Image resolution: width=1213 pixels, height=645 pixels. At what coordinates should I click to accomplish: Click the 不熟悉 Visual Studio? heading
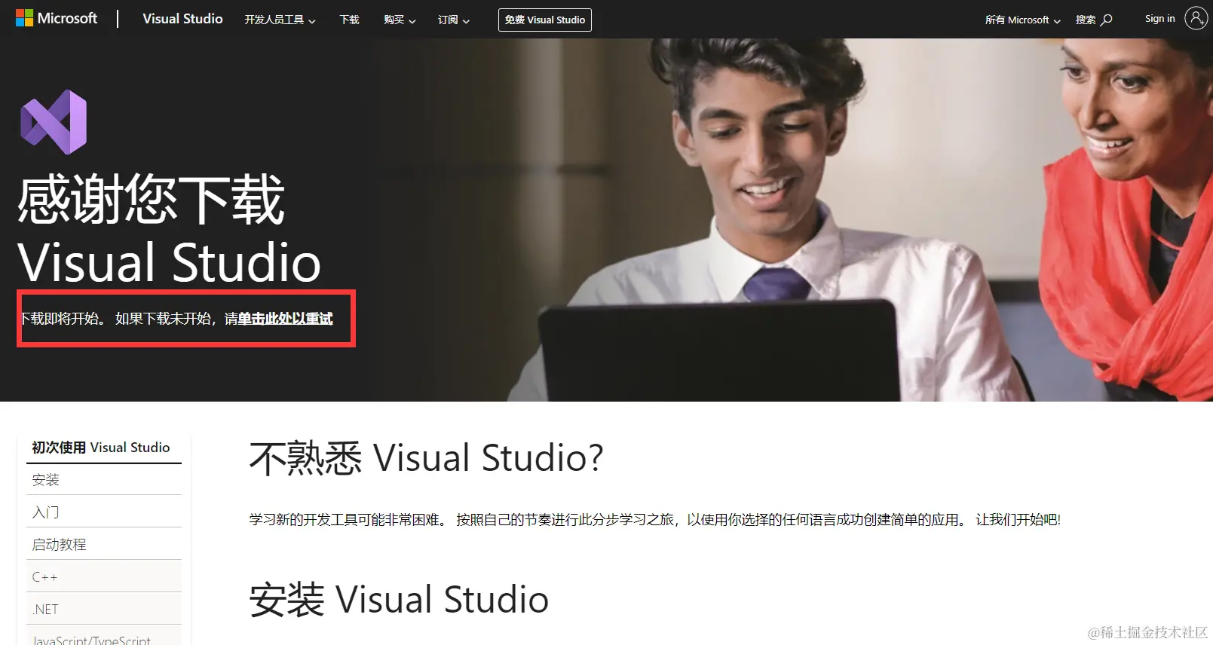click(427, 458)
